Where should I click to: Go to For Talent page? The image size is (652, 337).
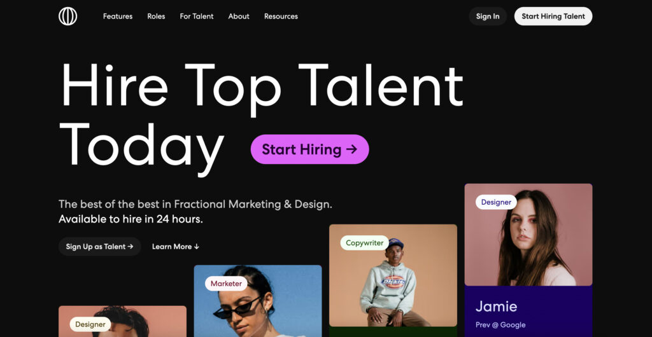197,16
